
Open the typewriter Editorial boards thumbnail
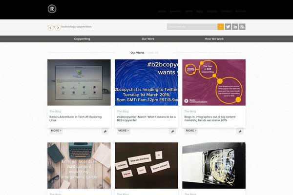click(79, 166)
